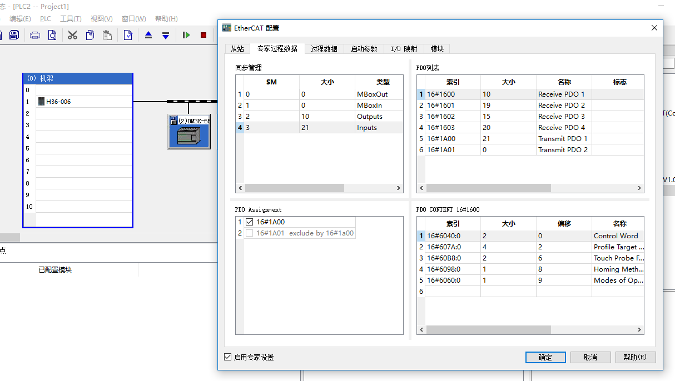The height and width of the screenshot is (381, 675).
Task: Select Inputs row in sync manager
Action: click(x=319, y=128)
